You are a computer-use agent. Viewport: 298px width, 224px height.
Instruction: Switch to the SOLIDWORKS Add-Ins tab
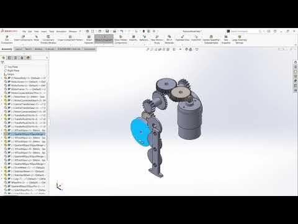[69, 49]
